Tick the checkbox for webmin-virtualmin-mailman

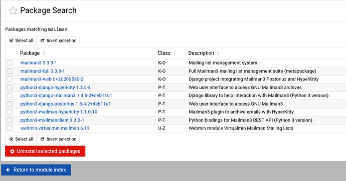point(10,128)
